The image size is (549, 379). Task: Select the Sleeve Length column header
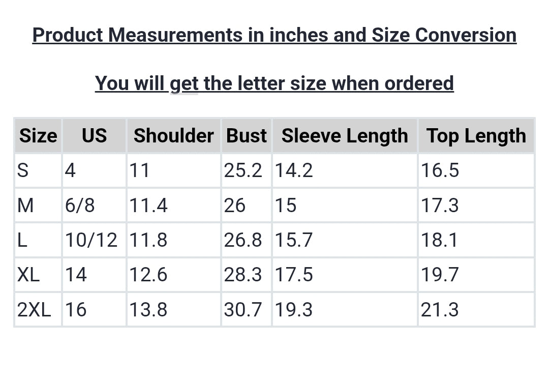coord(345,136)
